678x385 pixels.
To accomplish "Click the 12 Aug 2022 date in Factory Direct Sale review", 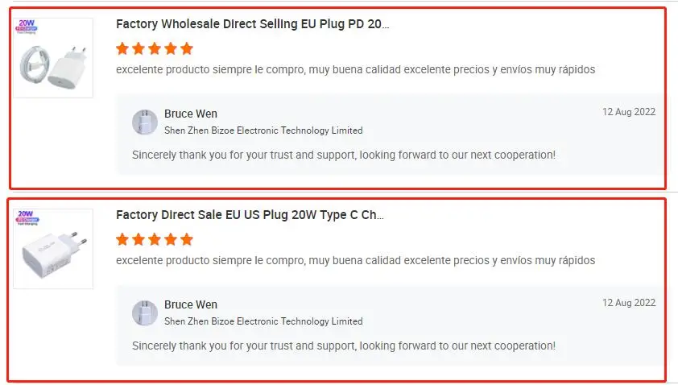I will tap(629, 303).
